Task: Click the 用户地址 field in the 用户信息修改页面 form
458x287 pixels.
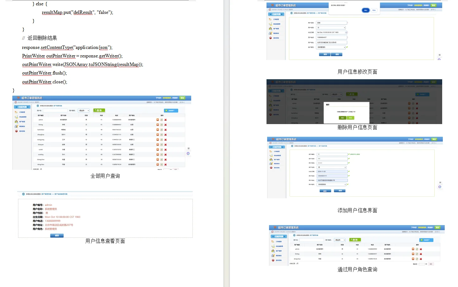Action: [332, 42]
